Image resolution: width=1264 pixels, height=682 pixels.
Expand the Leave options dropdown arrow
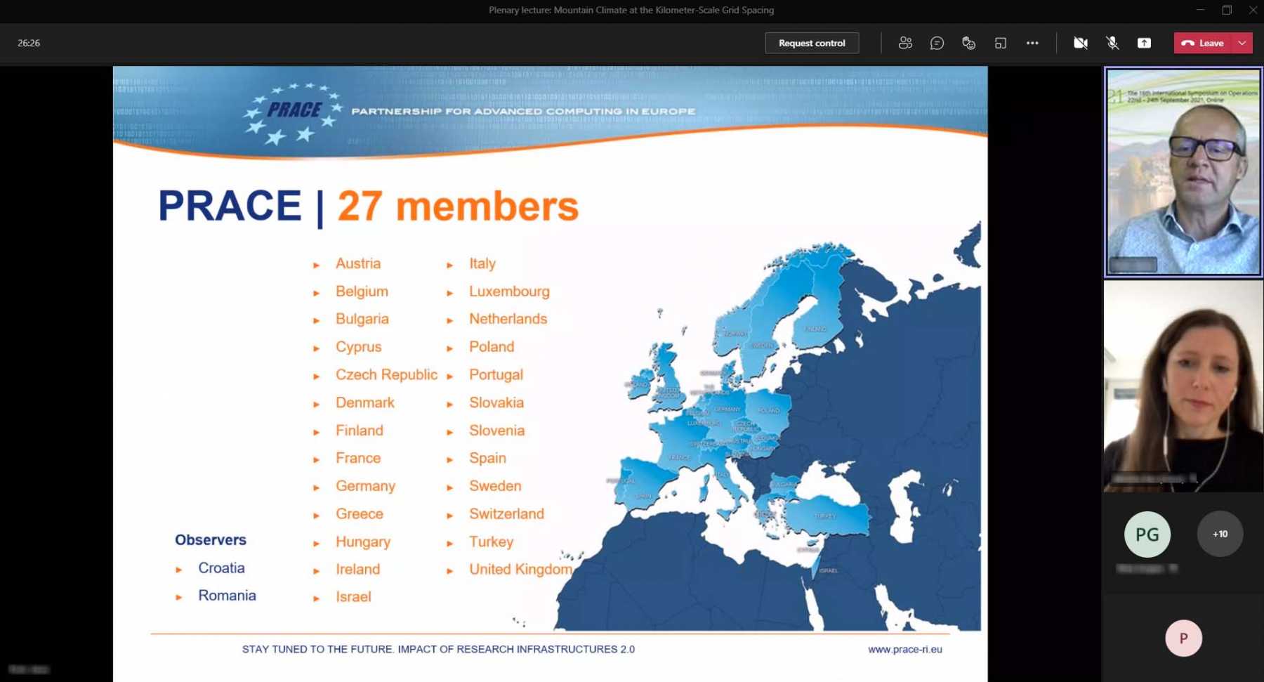(1242, 43)
